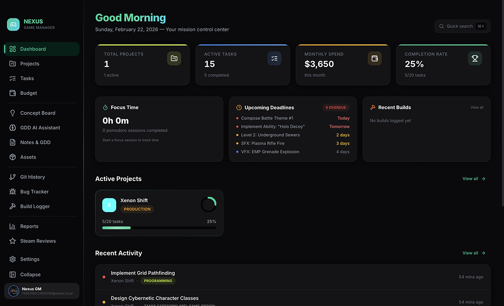Open Notes & GDD from sidebar
Image resolution: width=504 pixels, height=306 pixels.
coord(42,142)
